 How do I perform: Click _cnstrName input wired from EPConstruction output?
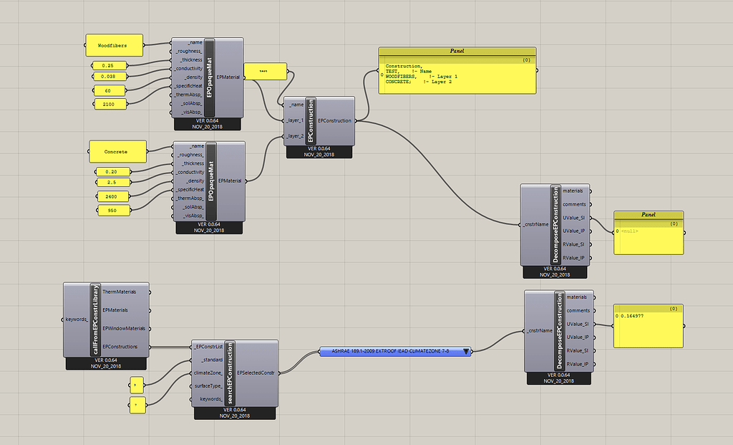pyautogui.click(x=535, y=224)
